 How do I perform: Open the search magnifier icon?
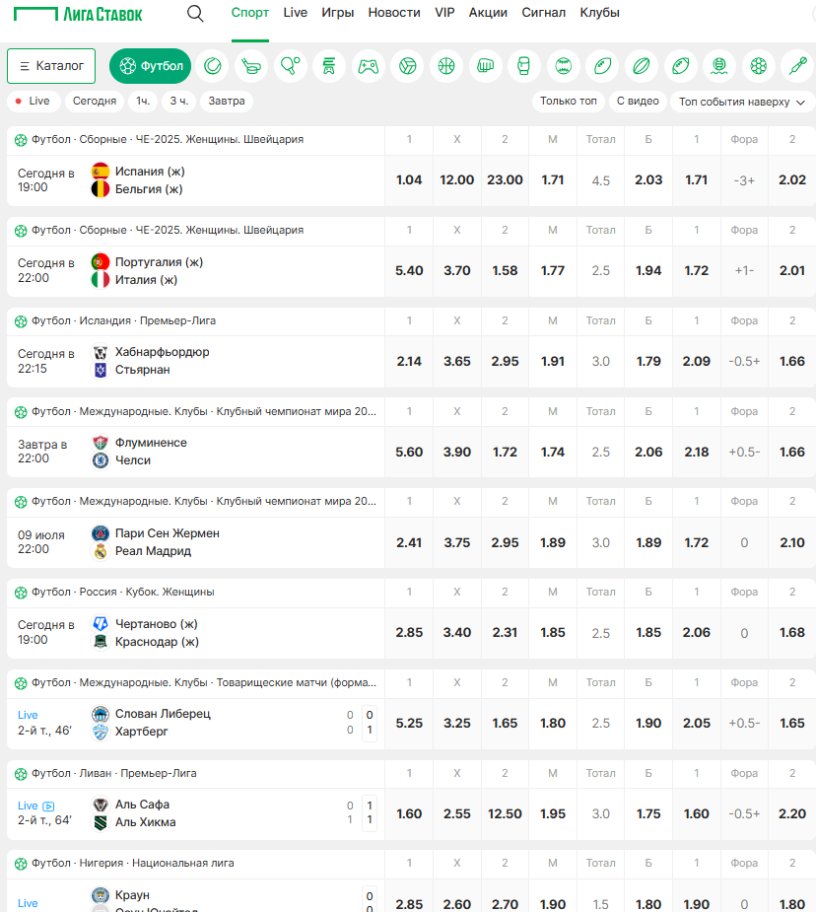pyautogui.click(x=195, y=14)
